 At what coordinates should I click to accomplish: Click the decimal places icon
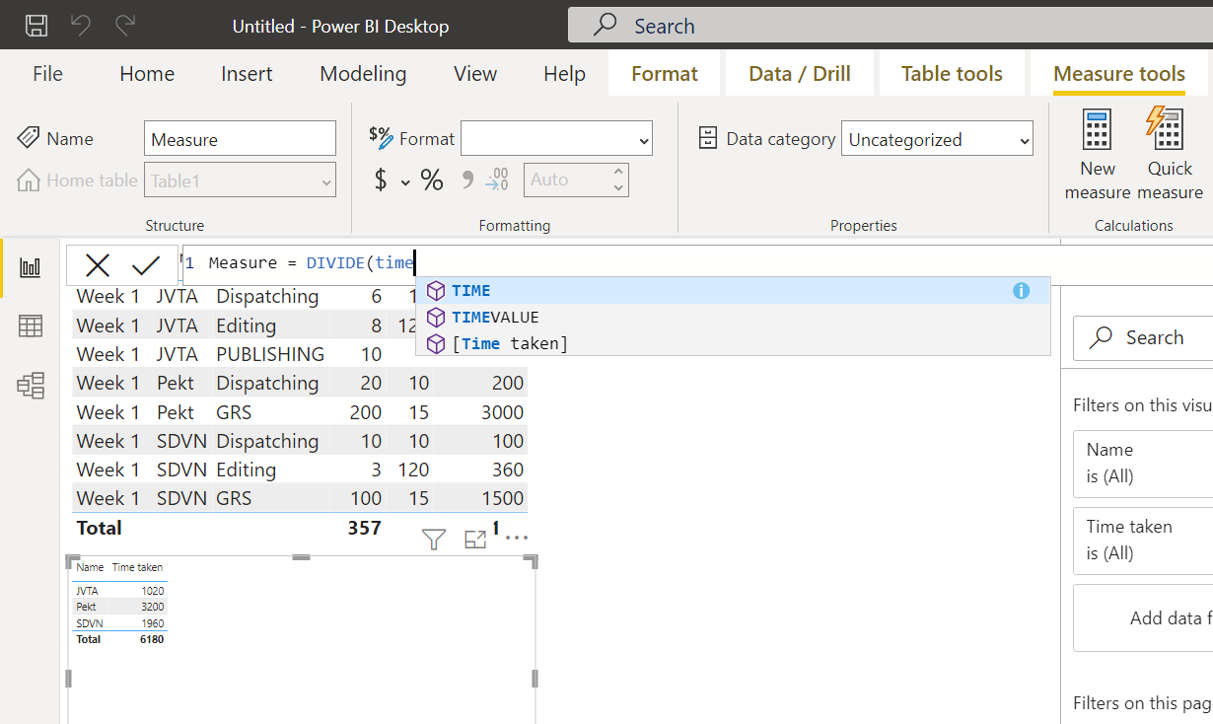pos(498,180)
